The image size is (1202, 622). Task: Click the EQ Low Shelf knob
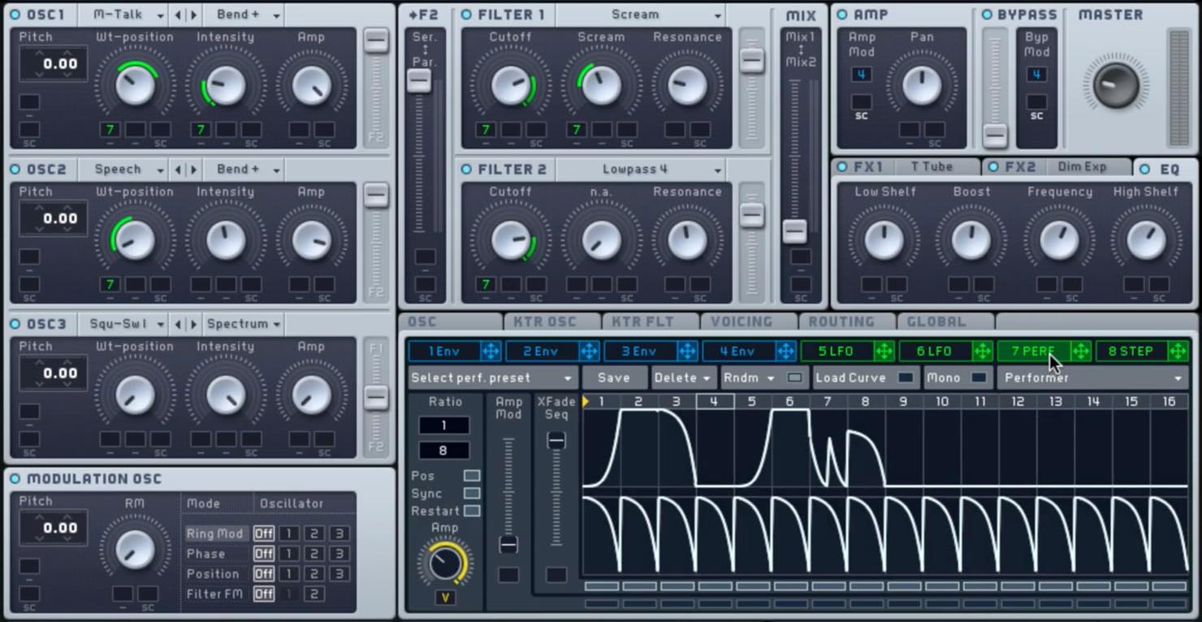[884, 240]
